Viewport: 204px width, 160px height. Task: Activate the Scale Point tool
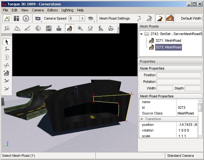click(7, 65)
